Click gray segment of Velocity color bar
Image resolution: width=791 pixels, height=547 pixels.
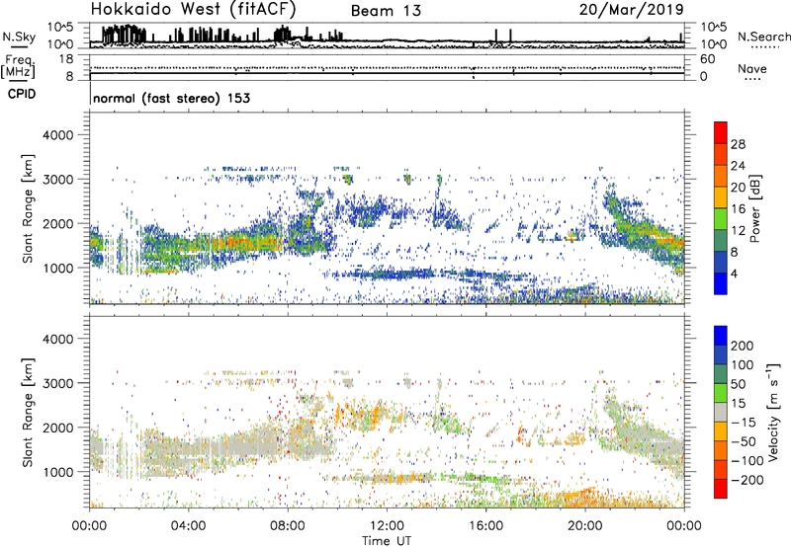point(721,412)
